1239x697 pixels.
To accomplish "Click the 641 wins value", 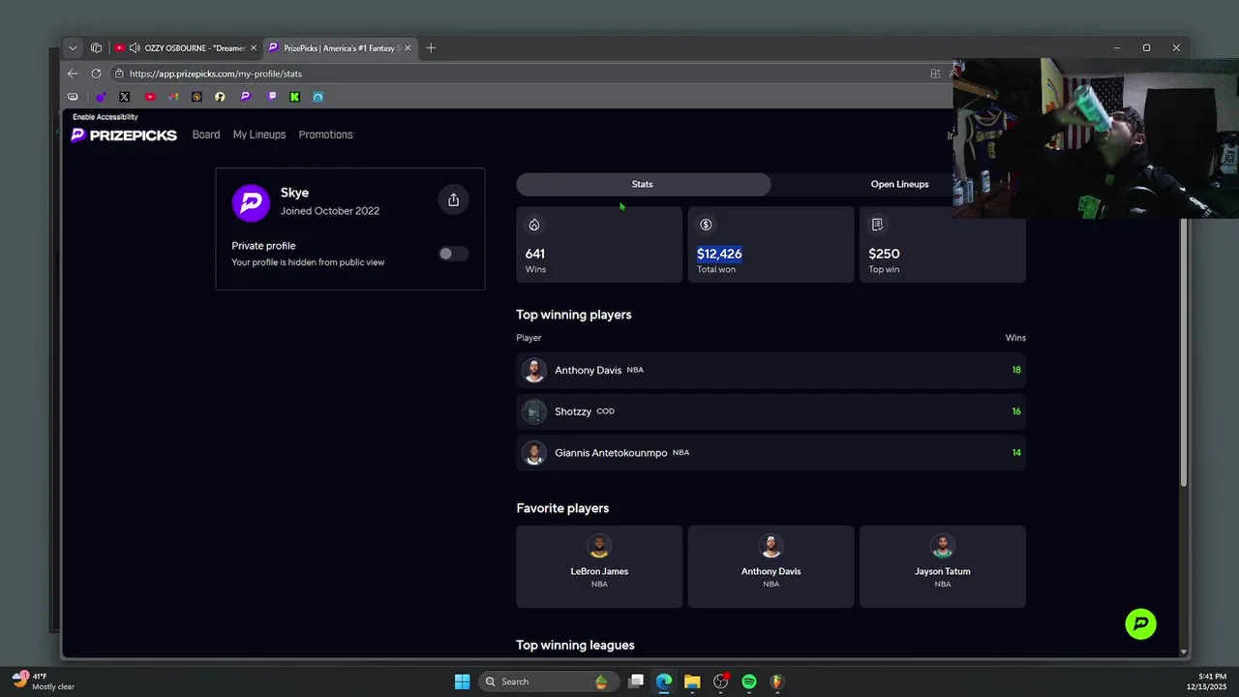I will pos(535,254).
